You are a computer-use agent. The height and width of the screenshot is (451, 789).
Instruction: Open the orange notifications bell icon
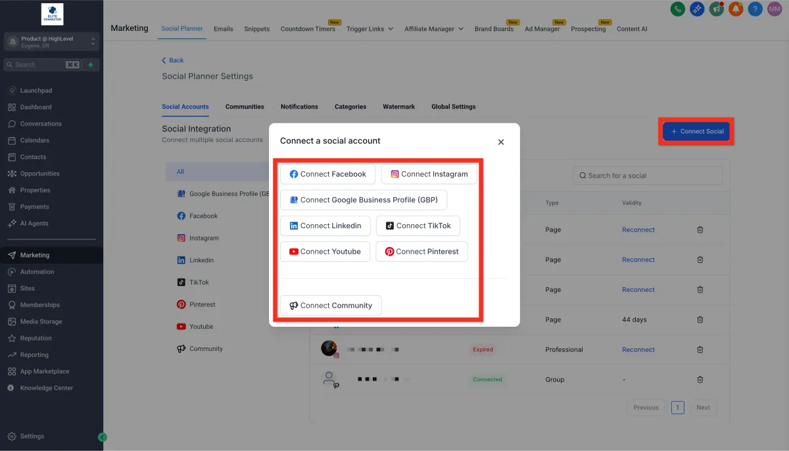(x=736, y=9)
